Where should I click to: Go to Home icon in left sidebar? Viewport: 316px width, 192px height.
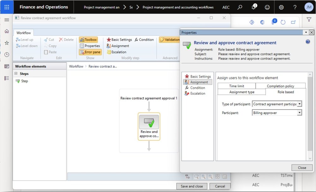click(x=7, y=31)
